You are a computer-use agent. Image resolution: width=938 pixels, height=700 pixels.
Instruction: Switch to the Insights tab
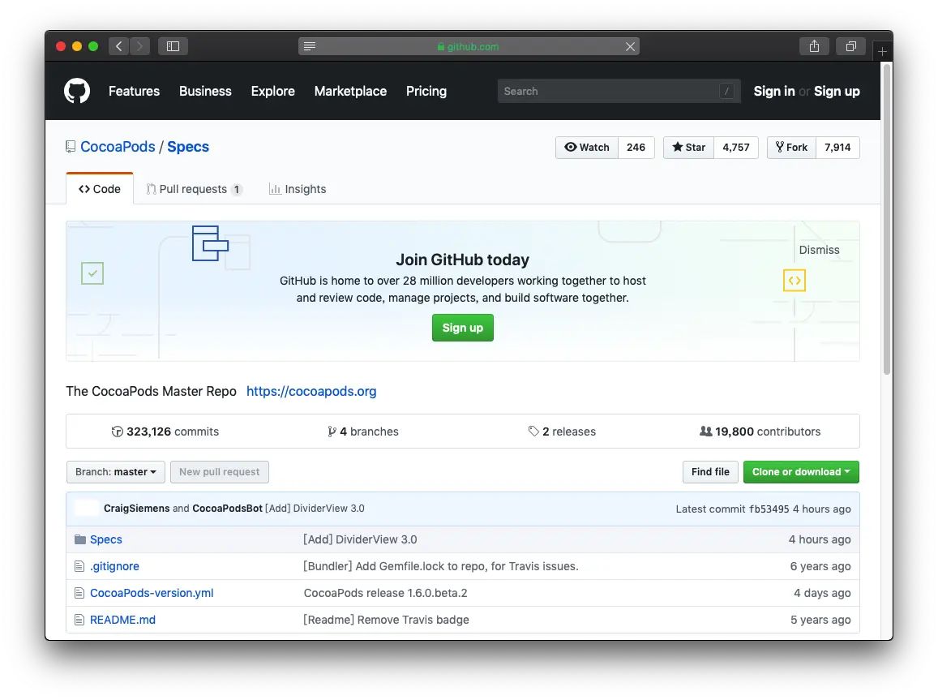coord(298,189)
